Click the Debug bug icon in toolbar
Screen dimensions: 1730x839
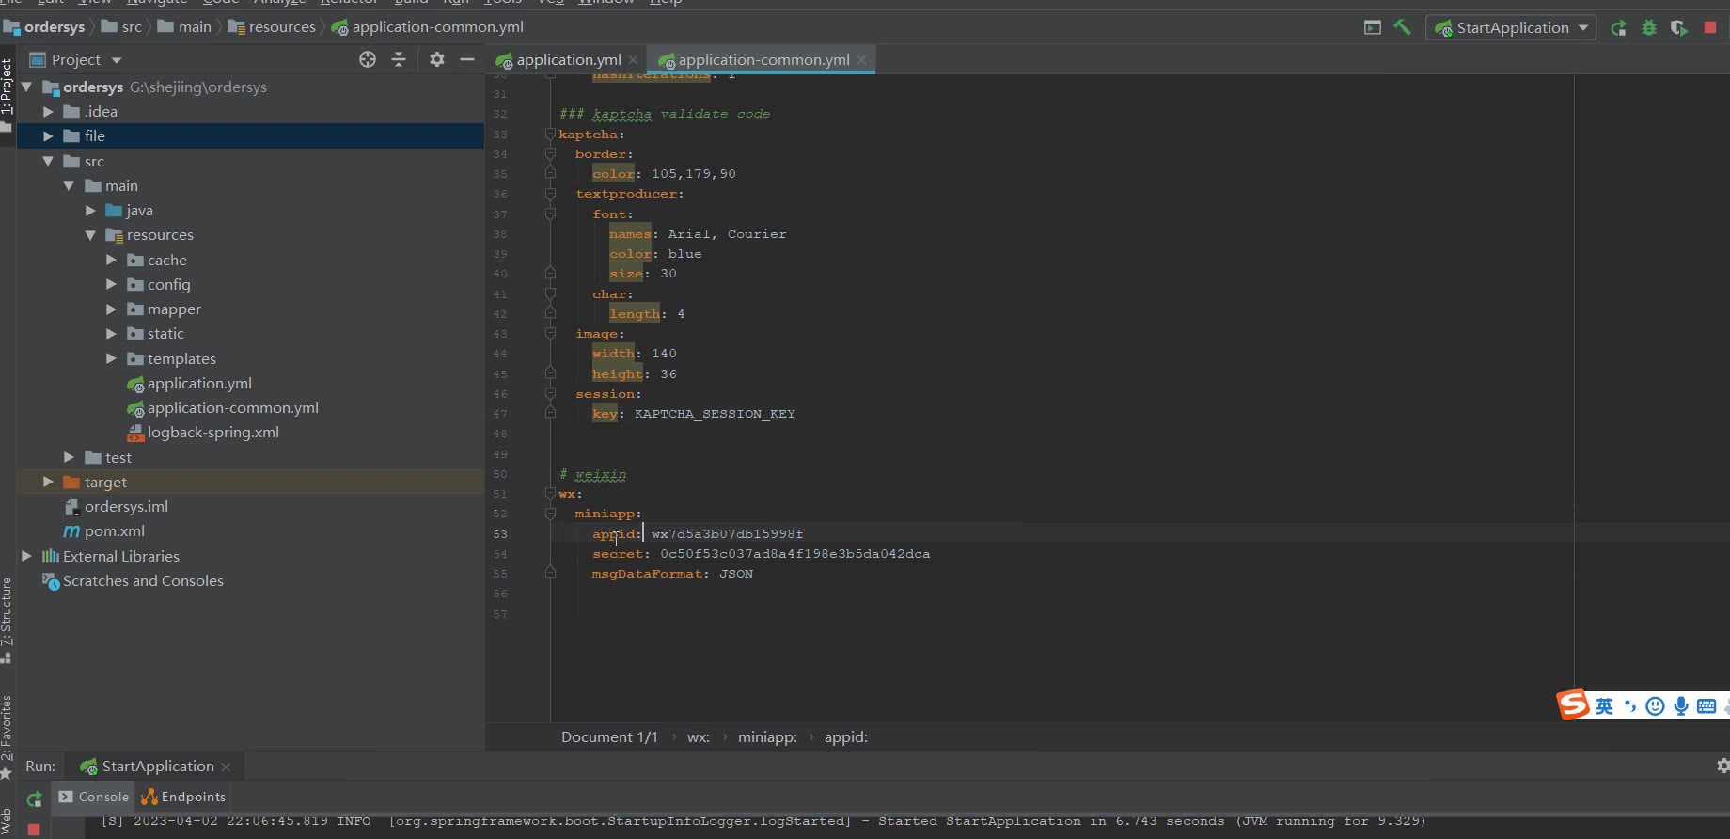pyautogui.click(x=1648, y=27)
